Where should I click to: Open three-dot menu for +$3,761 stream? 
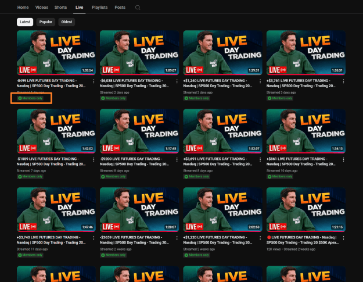(344, 81)
